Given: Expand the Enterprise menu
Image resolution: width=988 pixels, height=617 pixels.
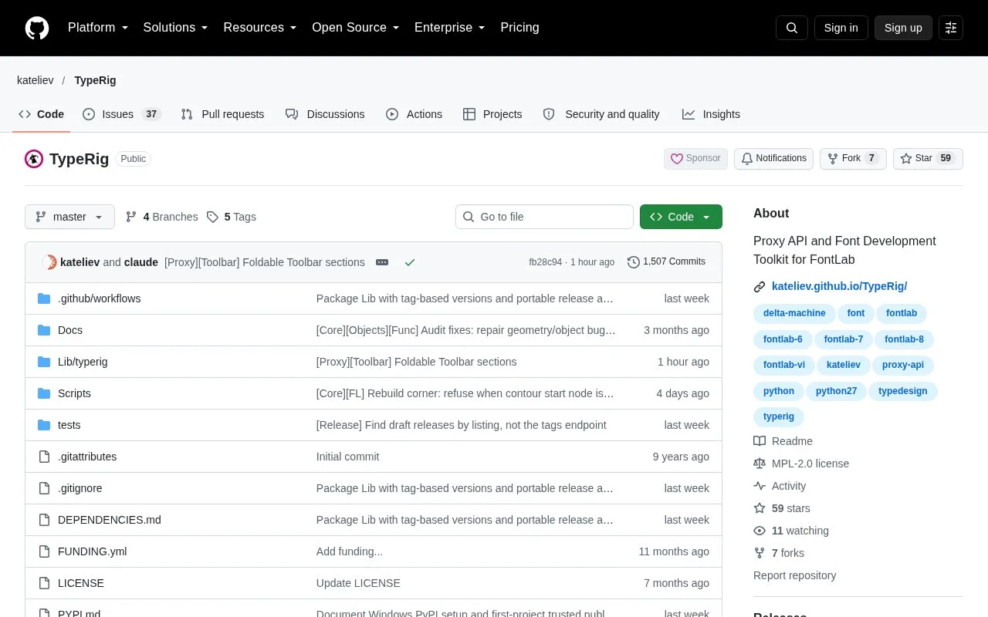Looking at the screenshot, I should 450,28.
